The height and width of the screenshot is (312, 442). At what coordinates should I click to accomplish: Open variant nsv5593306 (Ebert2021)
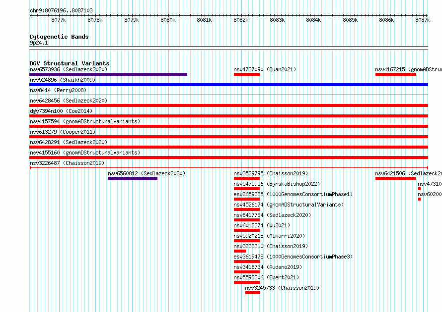click(x=266, y=277)
